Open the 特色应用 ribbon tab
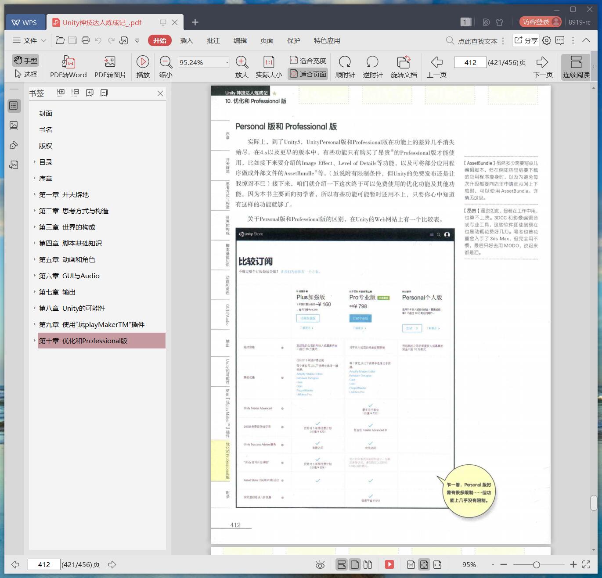This screenshot has width=602, height=578. (x=327, y=40)
